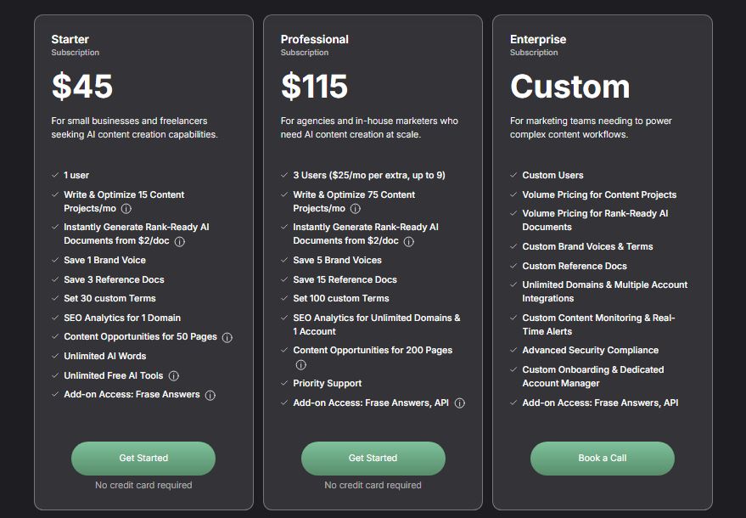Viewport: 746px width, 518px height.
Task: Open info icon next to Frase Answers, API in Professional
Action: [x=460, y=403]
